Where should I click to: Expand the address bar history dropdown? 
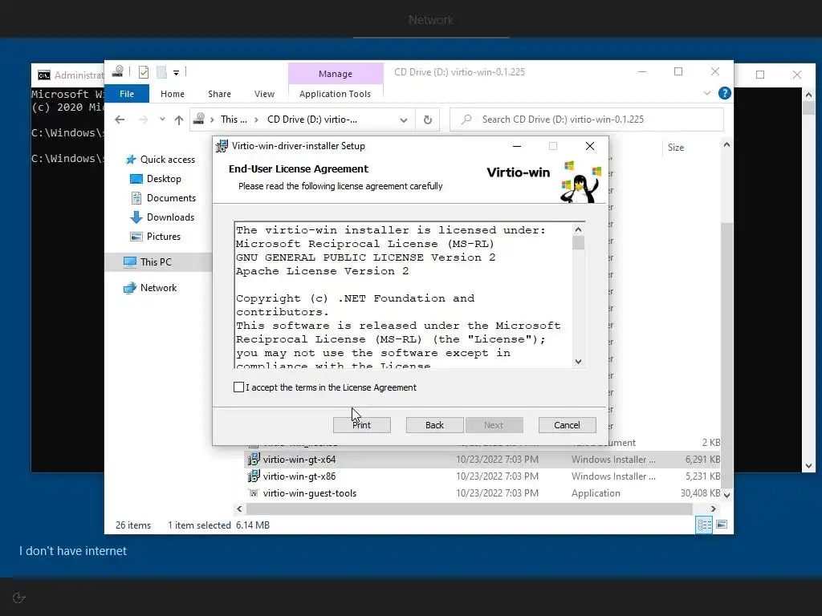pyautogui.click(x=404, y=120)
